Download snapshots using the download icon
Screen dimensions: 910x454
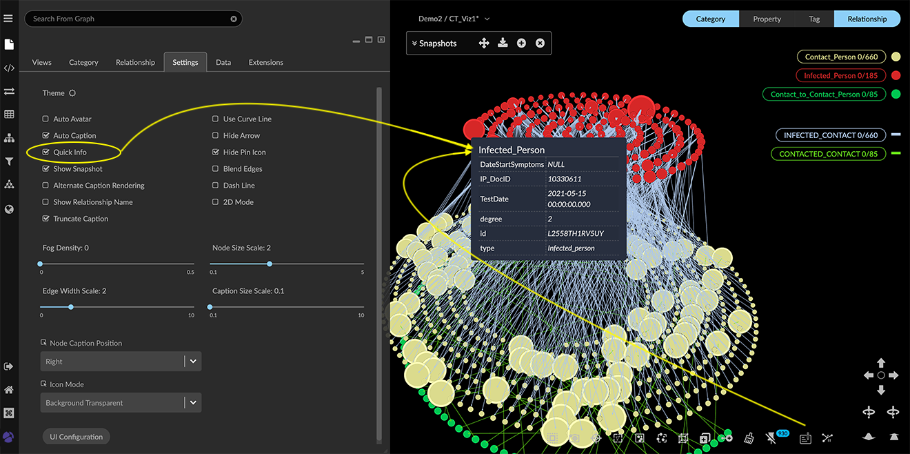[x=503, y=43]
